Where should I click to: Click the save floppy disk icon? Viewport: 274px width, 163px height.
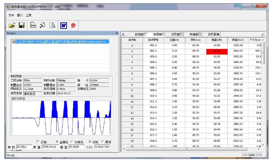(21, 25)
